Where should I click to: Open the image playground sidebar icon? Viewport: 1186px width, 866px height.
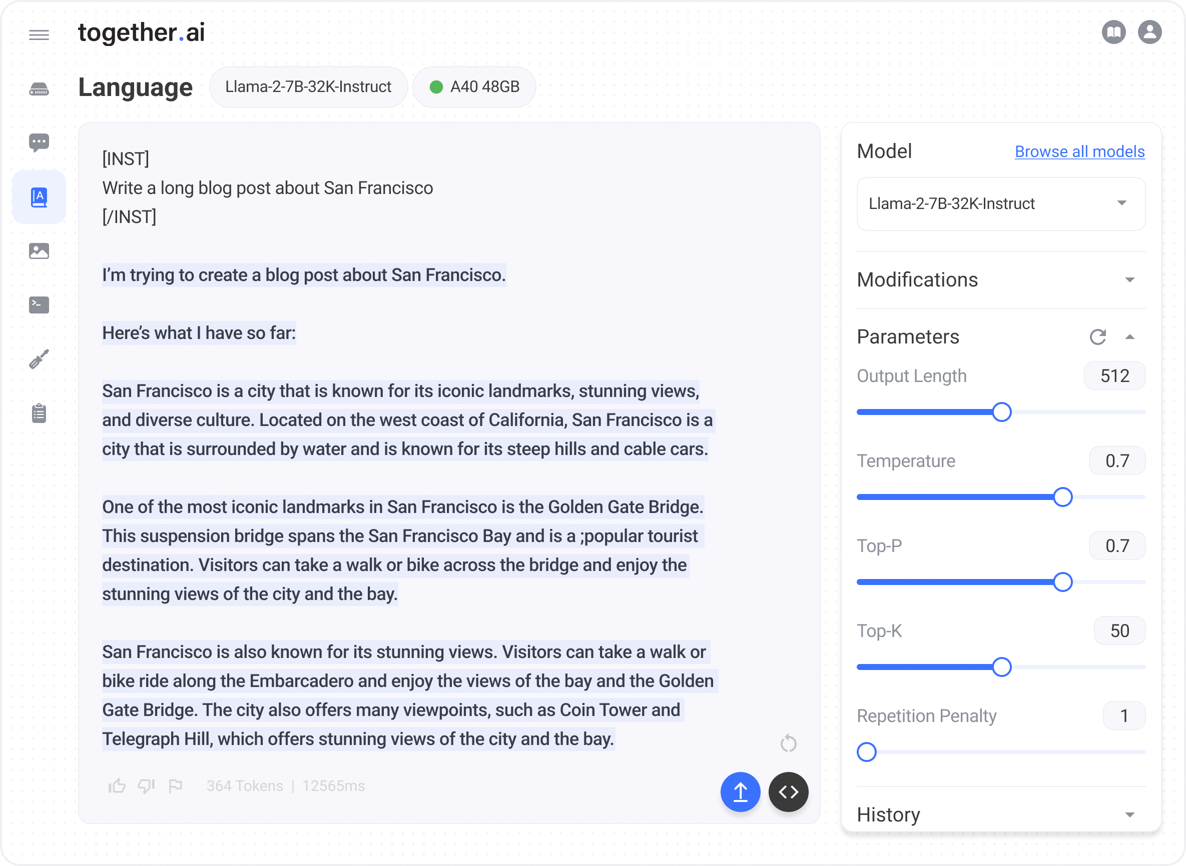pos(39,251)
